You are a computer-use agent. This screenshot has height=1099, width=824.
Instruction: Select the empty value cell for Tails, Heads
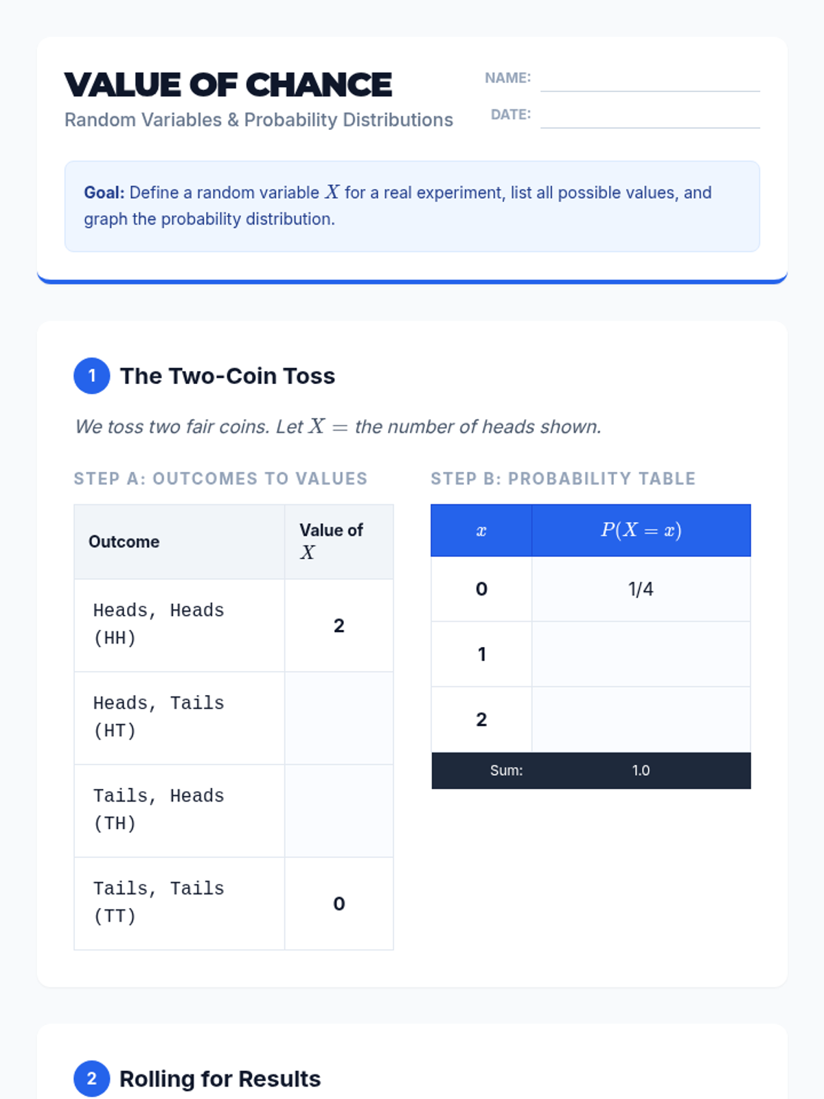(x=339, y=811)
